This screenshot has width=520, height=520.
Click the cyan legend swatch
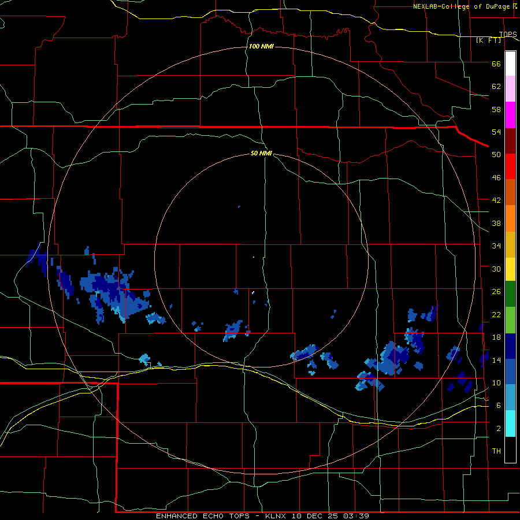point(510,424)
